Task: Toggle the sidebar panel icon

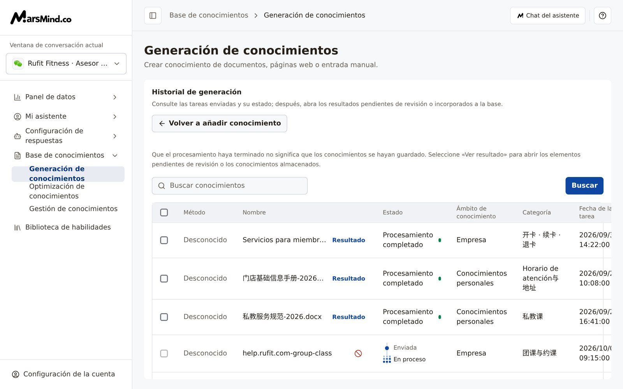Action: (x=153, y=16)
